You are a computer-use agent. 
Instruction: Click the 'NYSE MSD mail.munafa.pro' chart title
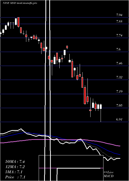[x=20, y=3]
